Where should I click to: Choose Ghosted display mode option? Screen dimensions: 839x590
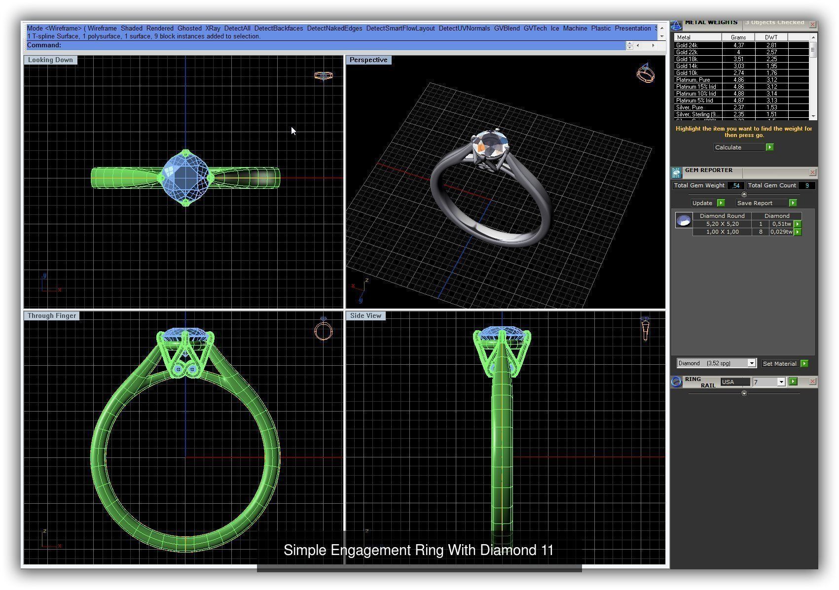189,29
